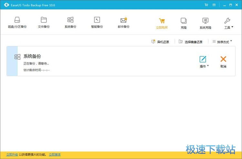Image resolution: width=242 pixels, height=159 pixels.
Task: Open Smart Backup (智能备份)
Action: point(97,22)
